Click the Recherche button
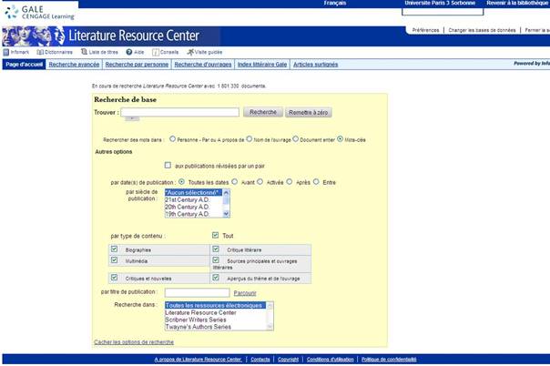Image resolution: width=550 pixels, height=366 pixels. [x=263, y=112]
